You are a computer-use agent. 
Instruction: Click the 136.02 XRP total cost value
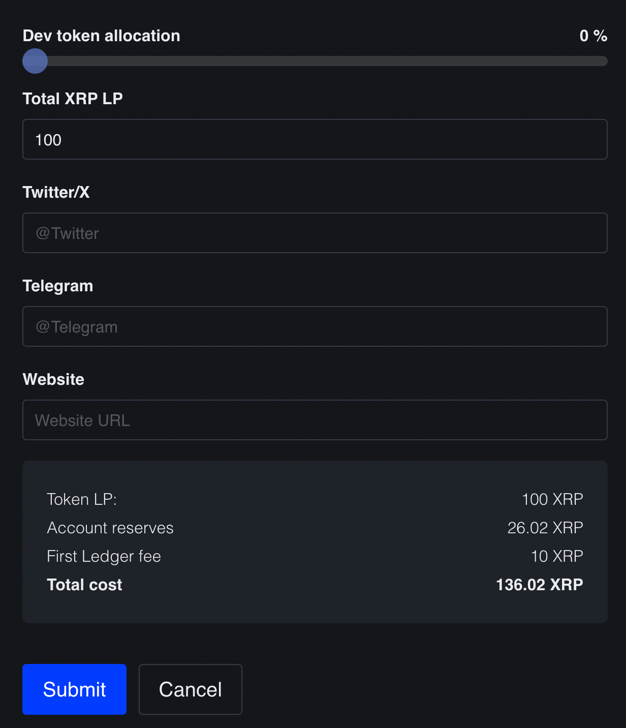[x=539, y=585]
